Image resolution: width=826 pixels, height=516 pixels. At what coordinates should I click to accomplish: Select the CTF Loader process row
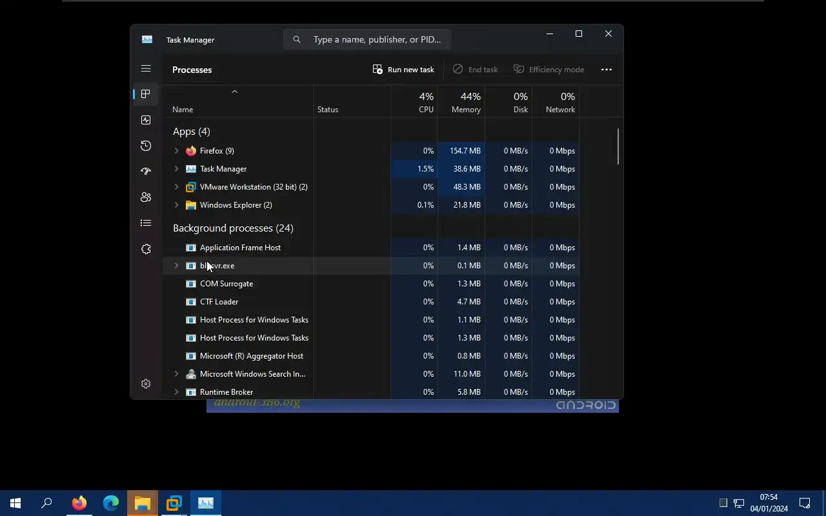point(371,302)
